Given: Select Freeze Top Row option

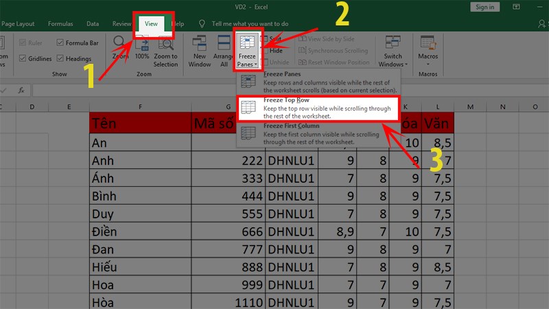Looking at the screenshot, I should pyautogui.click(x=318, y=108).
